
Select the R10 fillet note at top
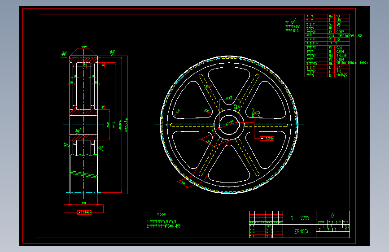pos(292,31)
